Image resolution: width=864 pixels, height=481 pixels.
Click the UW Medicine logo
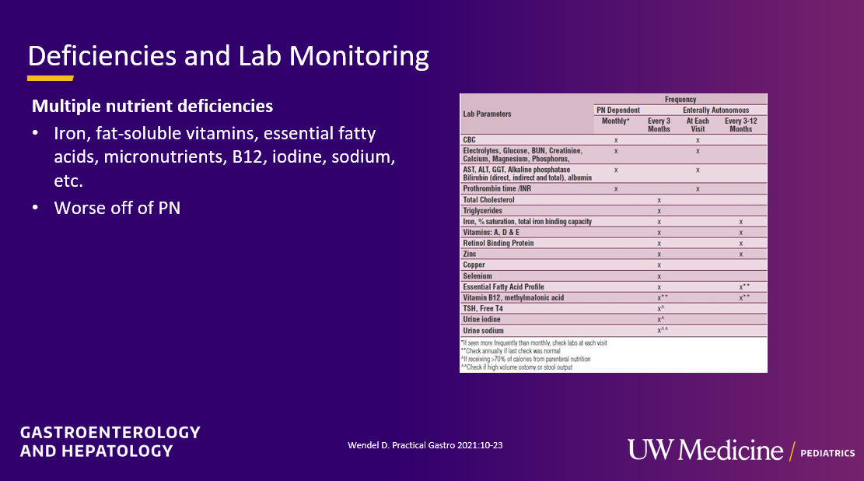(705, 450)
